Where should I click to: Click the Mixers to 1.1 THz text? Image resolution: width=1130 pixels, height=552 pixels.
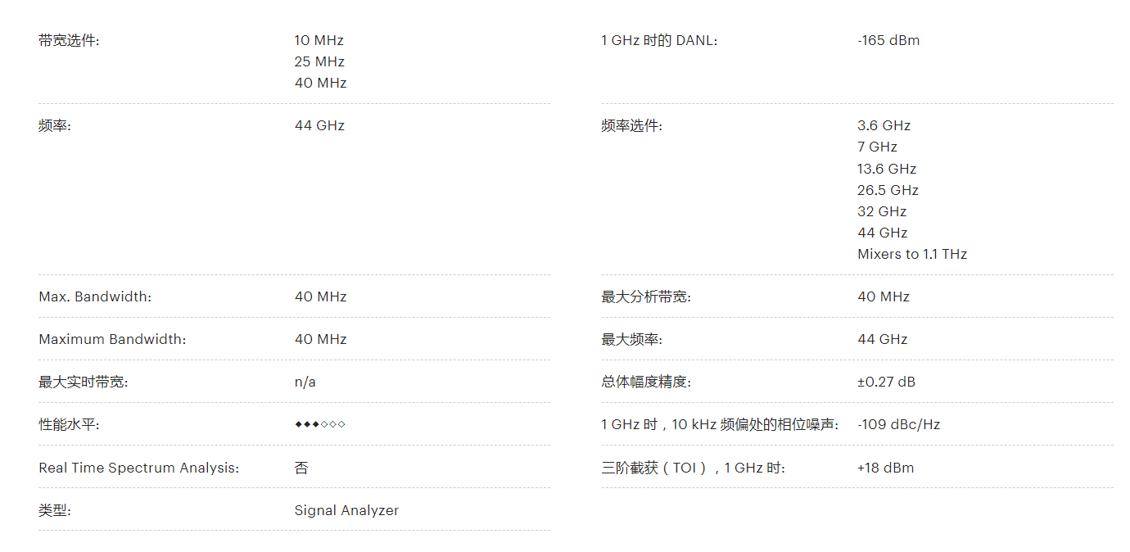click(x=912, y=254)
